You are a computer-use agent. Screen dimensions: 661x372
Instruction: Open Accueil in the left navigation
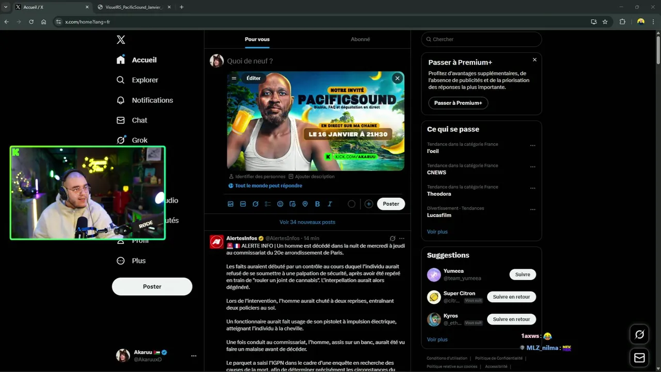137,60
